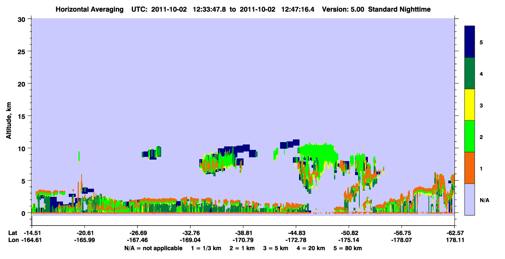The height and width of the screenshot is (259, 505).
Task: Click the dark blue color bar segment 5
Action: click(x=470, y=42)
